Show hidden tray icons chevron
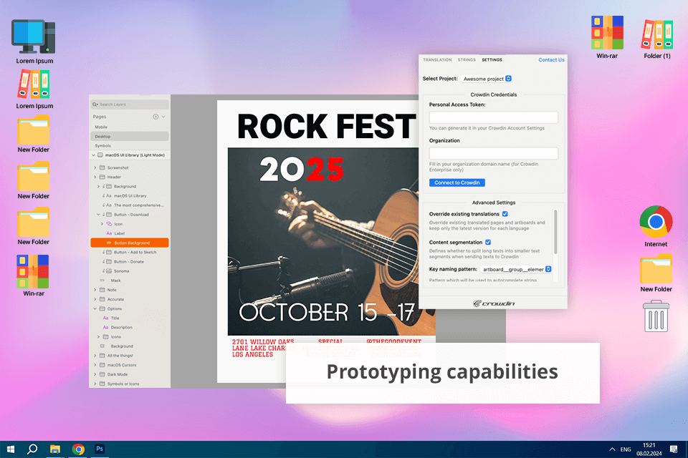688x458 pixels. tap(612, 449)
